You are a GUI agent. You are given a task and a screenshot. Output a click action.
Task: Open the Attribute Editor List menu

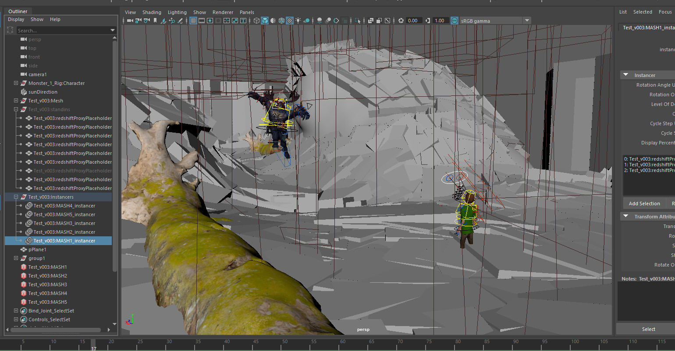point(623,12)
